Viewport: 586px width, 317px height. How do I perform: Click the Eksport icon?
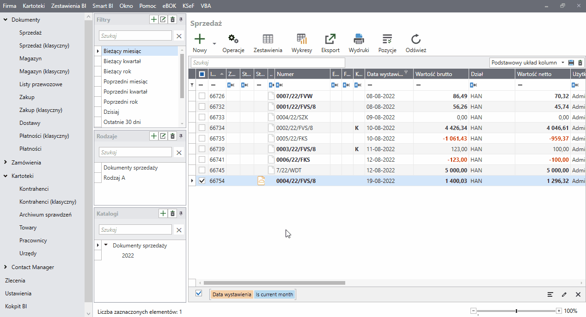point(330,40)
